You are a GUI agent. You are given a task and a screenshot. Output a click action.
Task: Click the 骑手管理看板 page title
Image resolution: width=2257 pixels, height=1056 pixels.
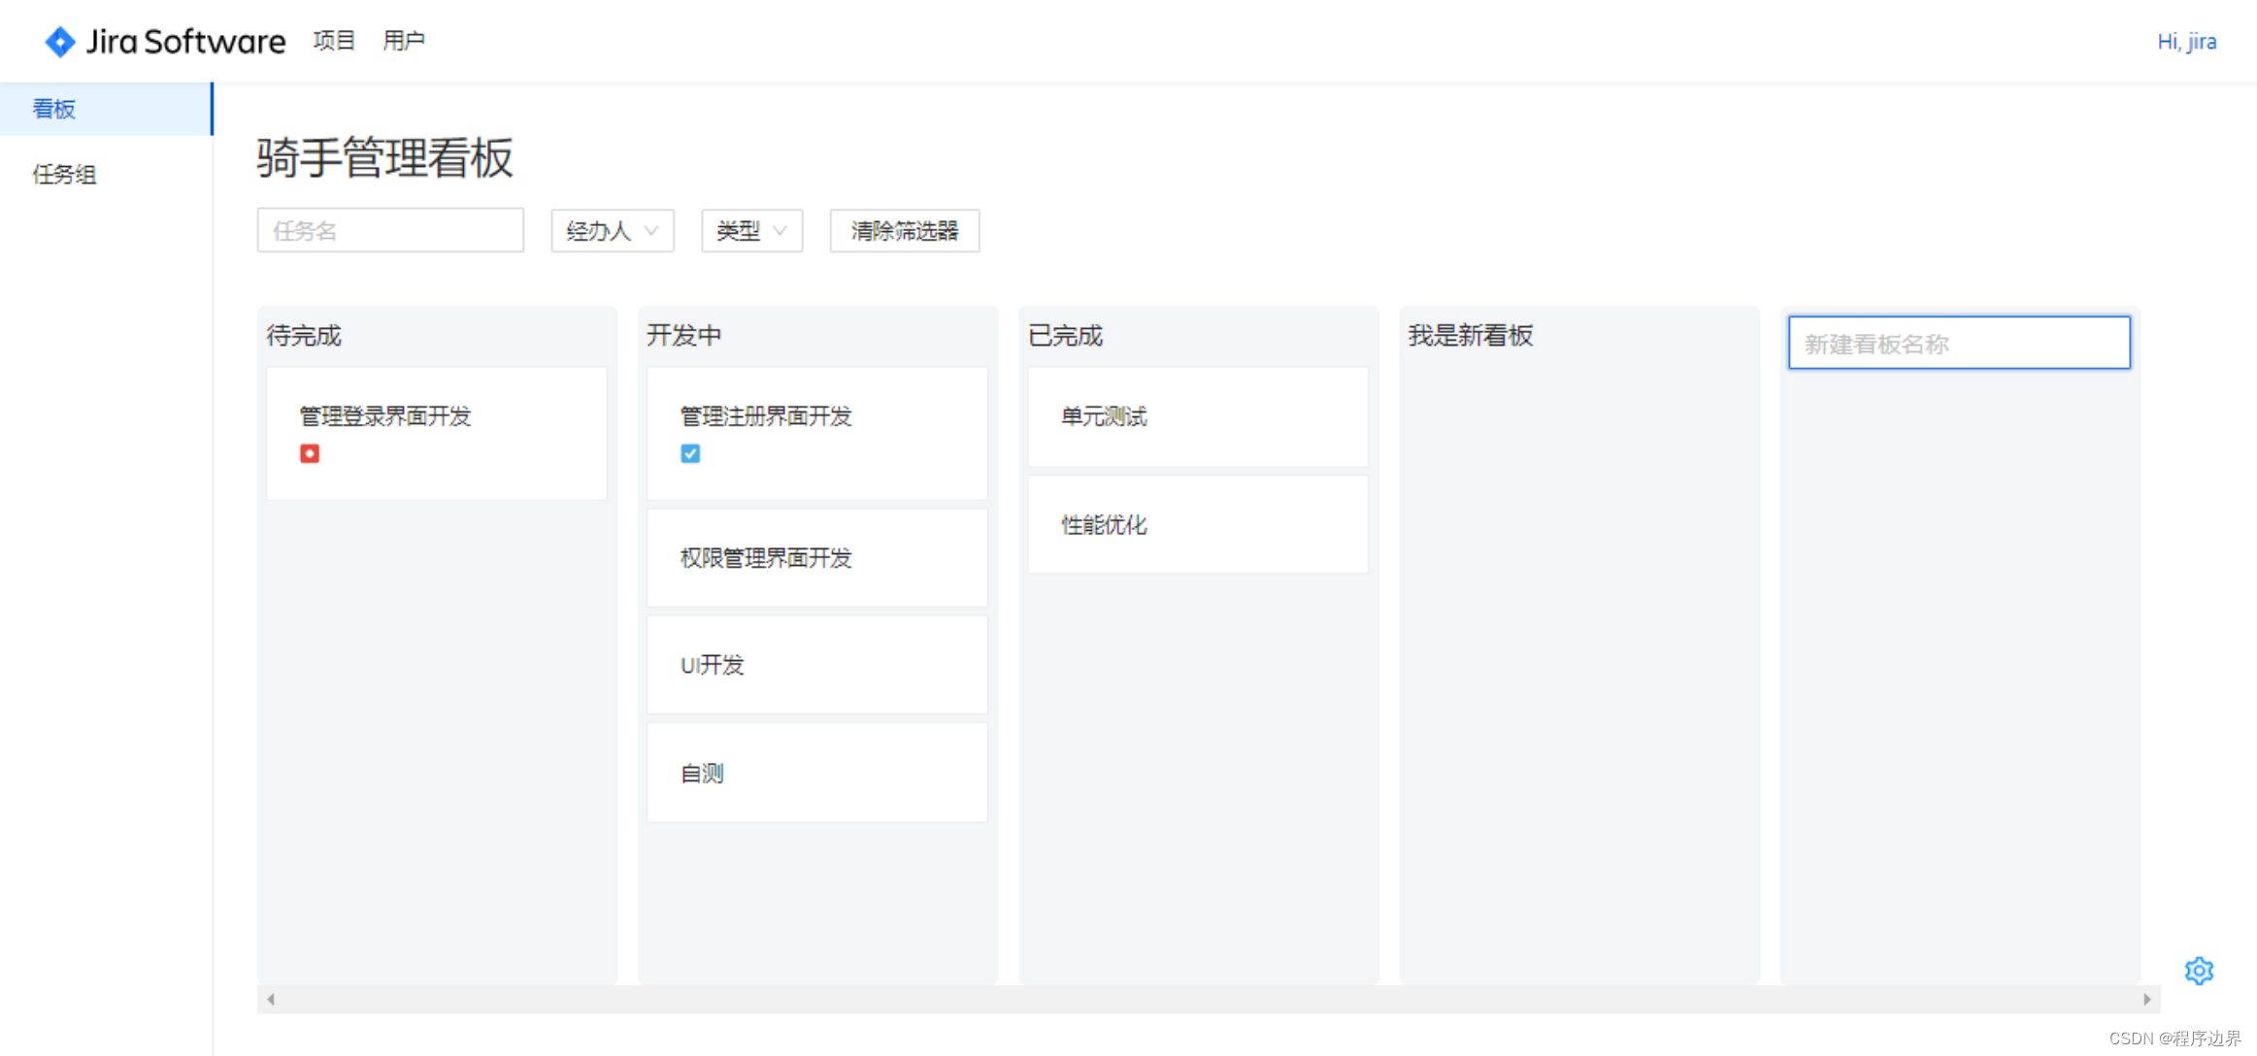(385, 157)
